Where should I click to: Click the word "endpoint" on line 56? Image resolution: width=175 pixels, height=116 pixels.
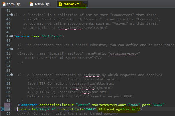coord(92,75)
